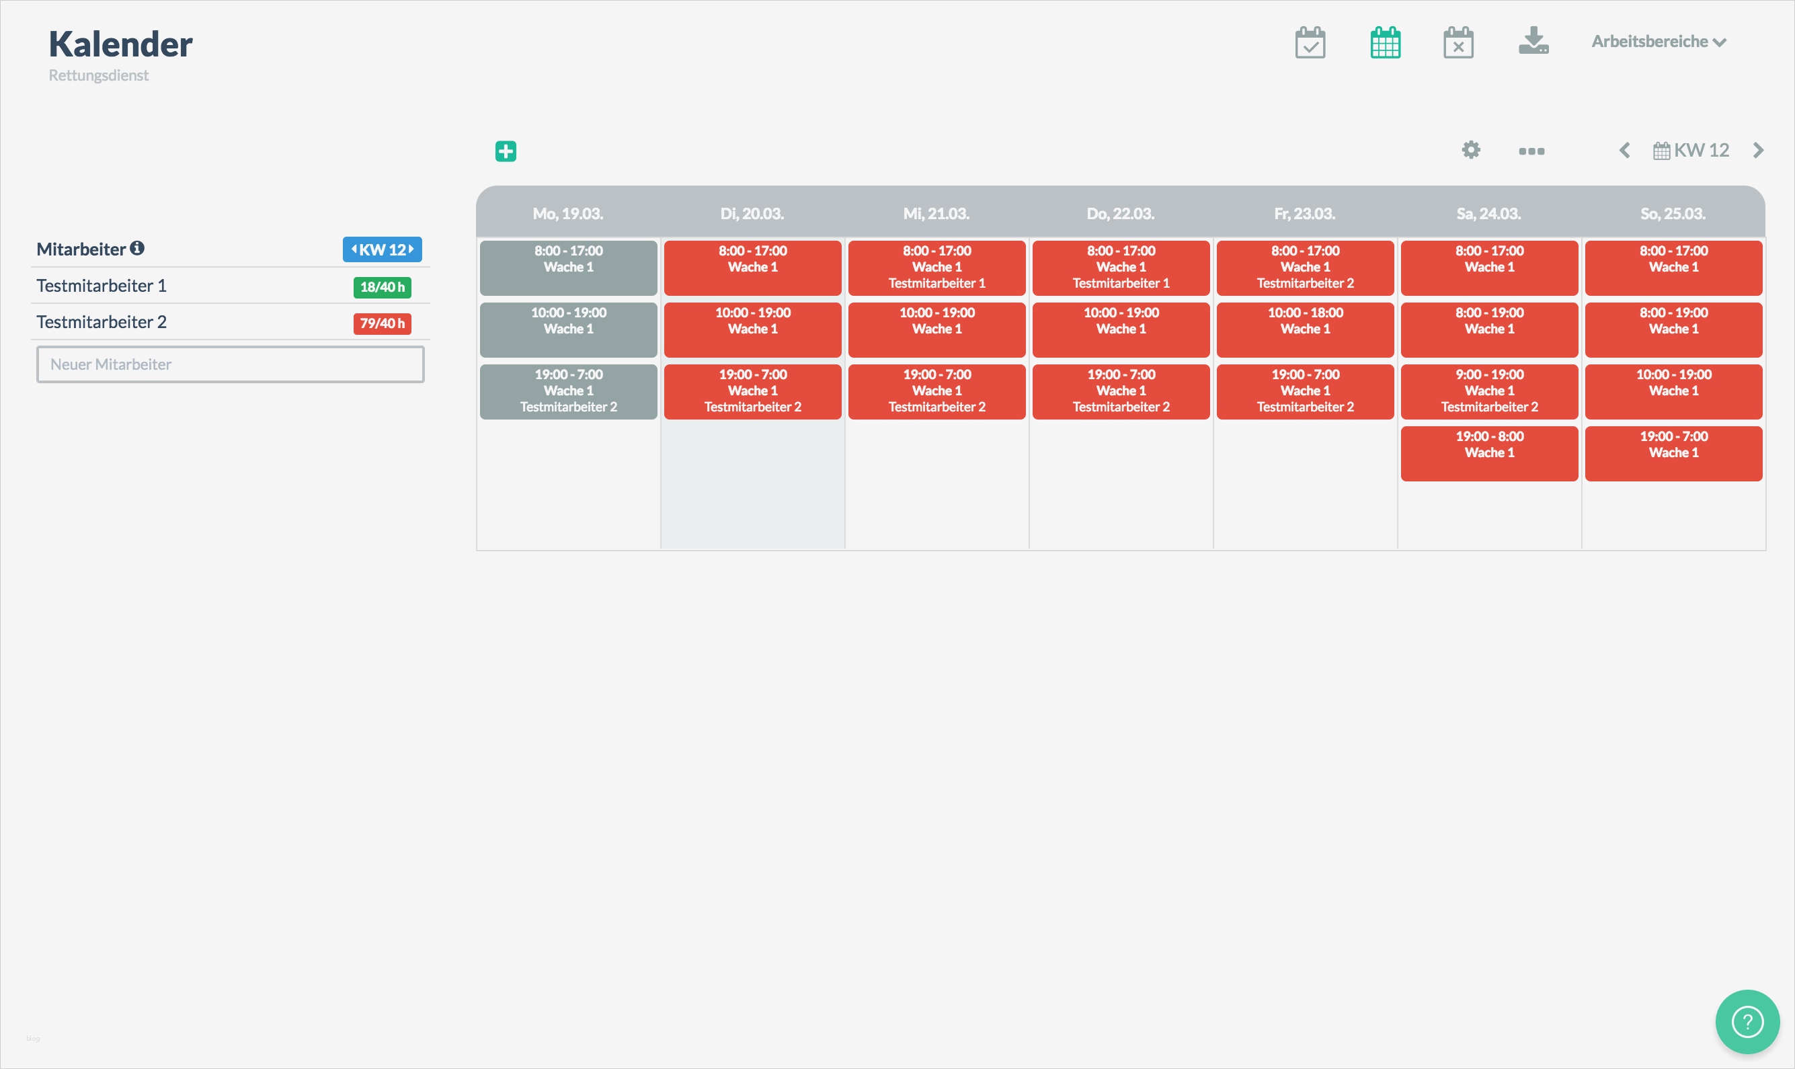Click the calendar with X icon
The image size is (1795, 1069).
[1458, 43]
